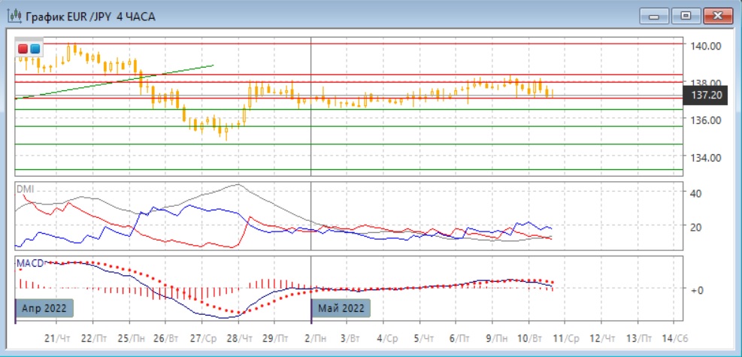Click the red square button on the chart
The image size is (742, 357).
click(23, 49)
